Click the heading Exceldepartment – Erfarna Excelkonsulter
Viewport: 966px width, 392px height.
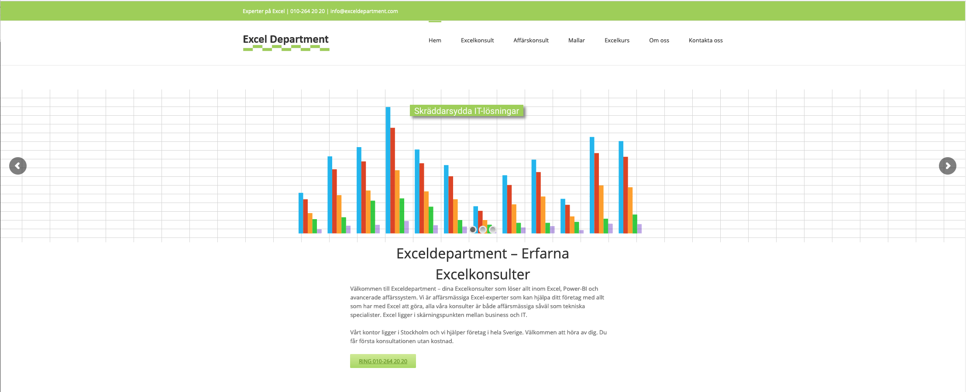tap(483, 264)
